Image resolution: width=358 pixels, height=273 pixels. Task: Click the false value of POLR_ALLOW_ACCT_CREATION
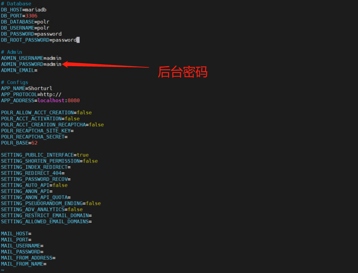(84, 113)
